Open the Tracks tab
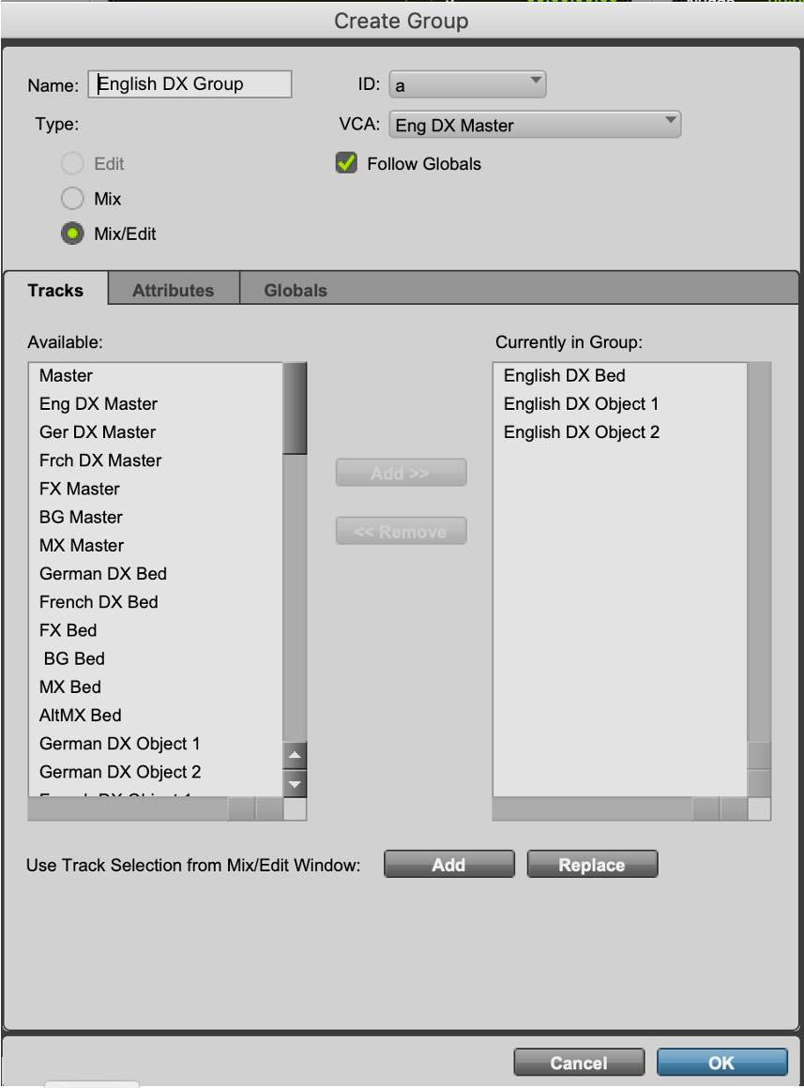The width and height of the screenshot is (804, 1088). click(x=55, y=290)
